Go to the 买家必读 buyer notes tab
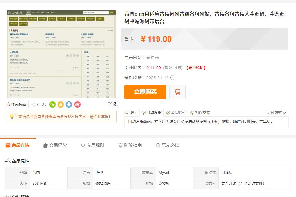The image size is (296, 197). click(168, 145)
